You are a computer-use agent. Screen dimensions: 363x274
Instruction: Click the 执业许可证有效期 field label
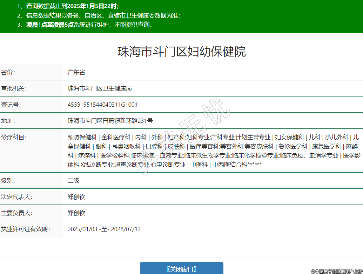point(26,229)
